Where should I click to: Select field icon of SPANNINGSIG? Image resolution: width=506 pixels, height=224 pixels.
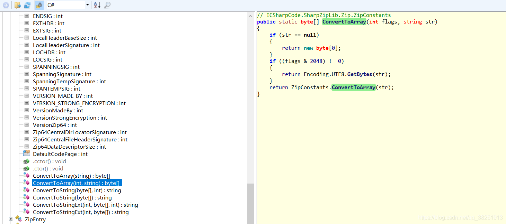pyautogui.click(x=27, y=67)
